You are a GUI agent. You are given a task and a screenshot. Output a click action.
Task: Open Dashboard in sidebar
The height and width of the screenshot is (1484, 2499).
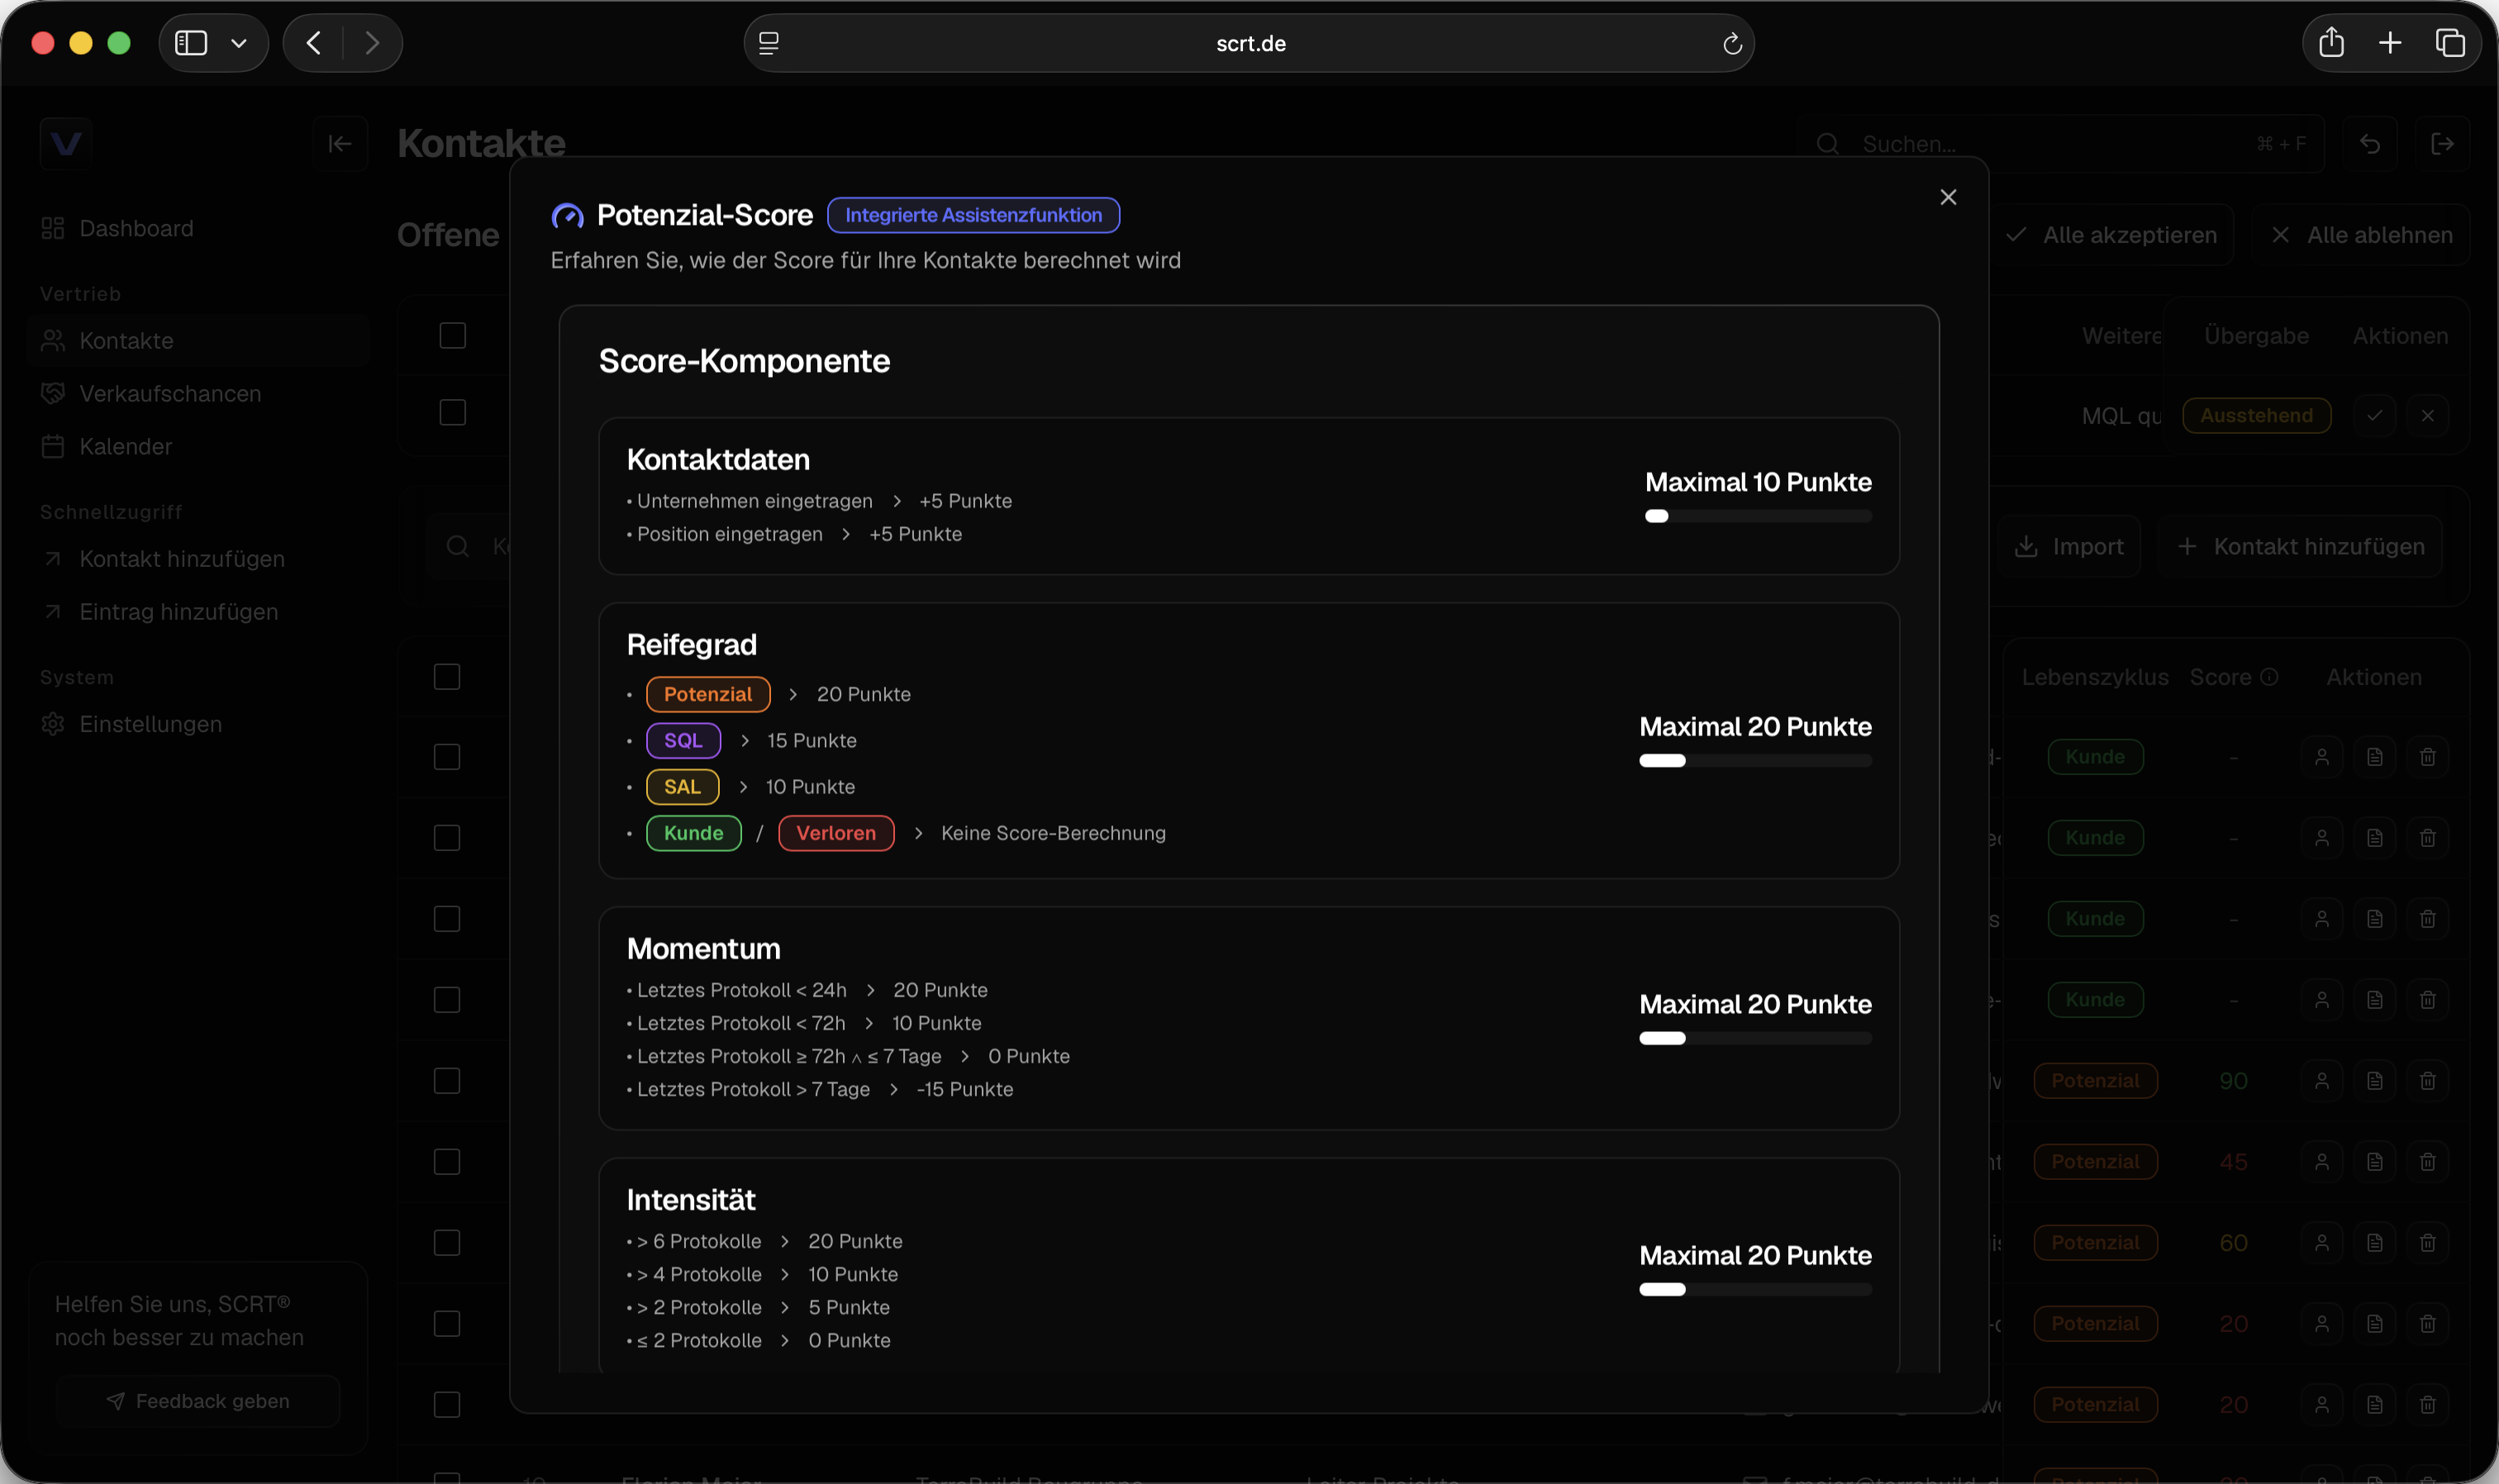click(198, 228)
